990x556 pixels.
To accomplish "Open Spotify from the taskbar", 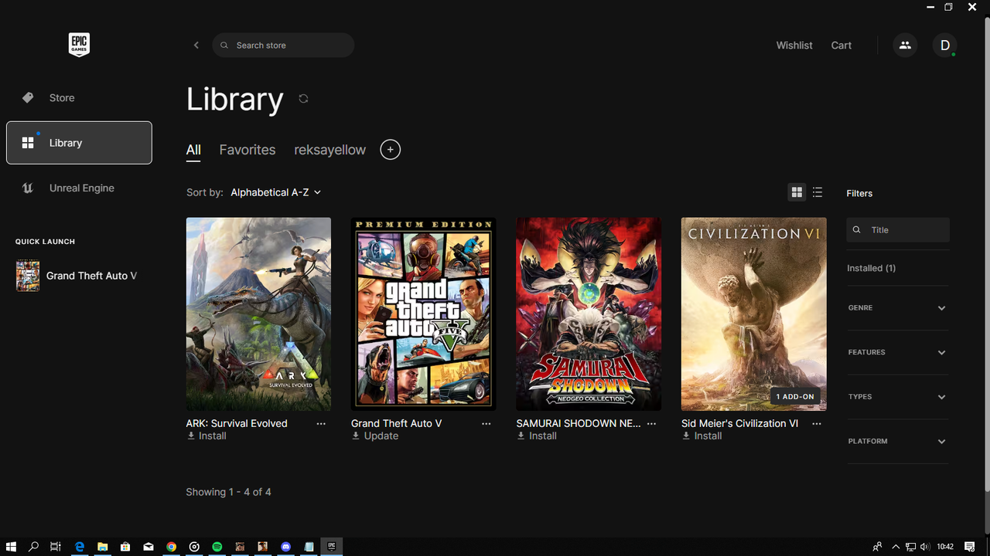I will [x=217, y=547].
